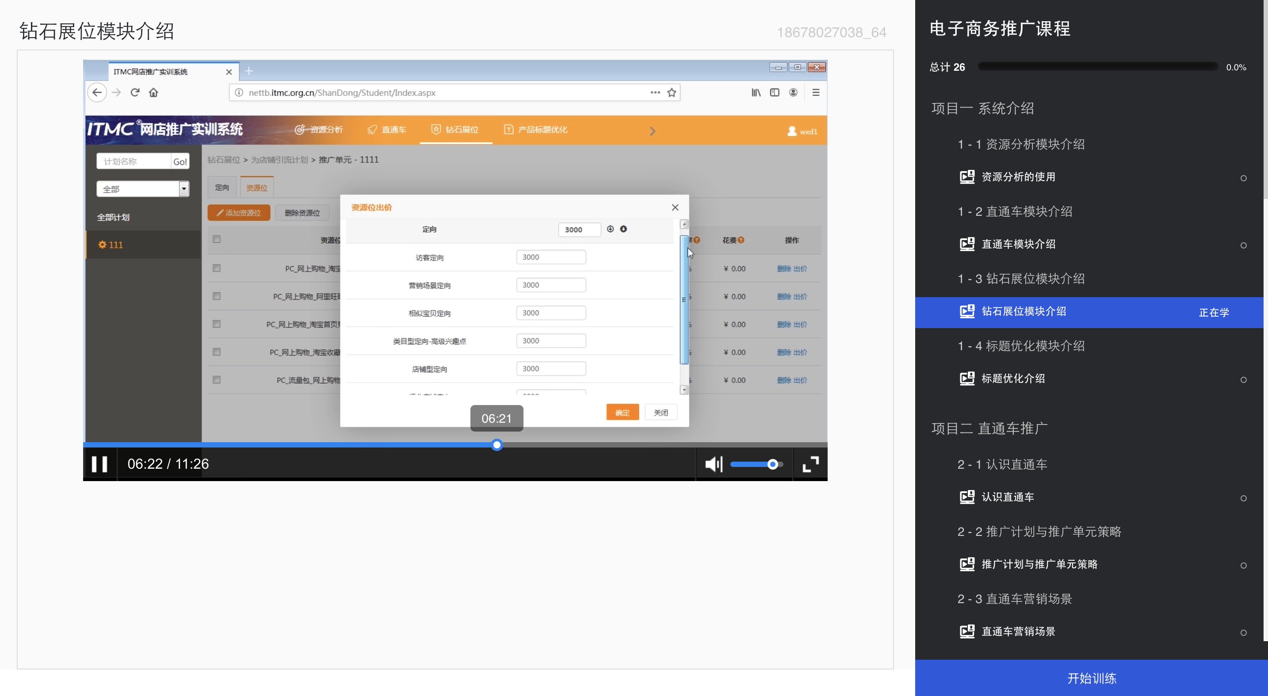Screen dimensions: 1268x696
Task: Click video icon beside 钻石展位模块介绍
Action: [967, 312]
